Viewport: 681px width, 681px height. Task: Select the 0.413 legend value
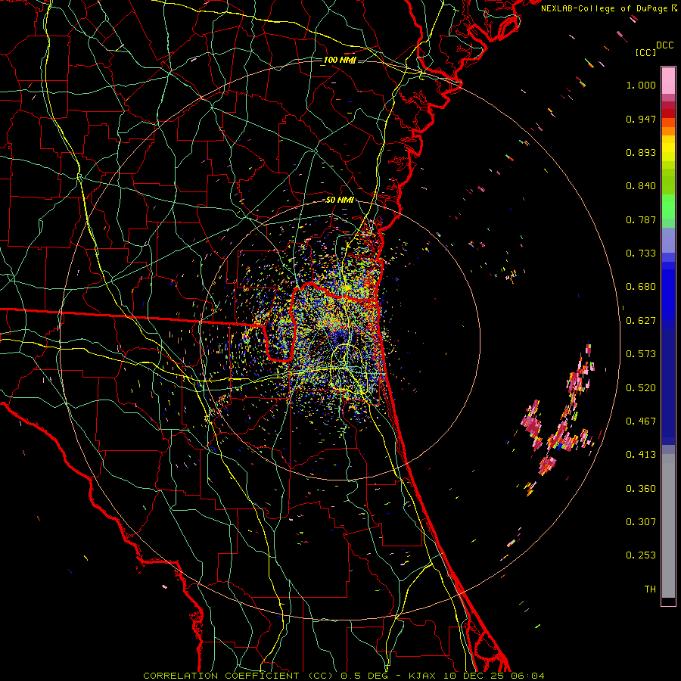641,455
